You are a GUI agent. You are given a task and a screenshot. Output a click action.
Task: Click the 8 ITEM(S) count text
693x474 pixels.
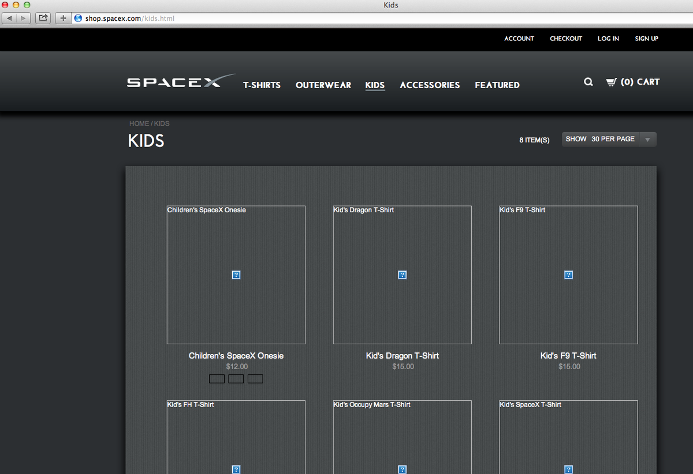534,140
